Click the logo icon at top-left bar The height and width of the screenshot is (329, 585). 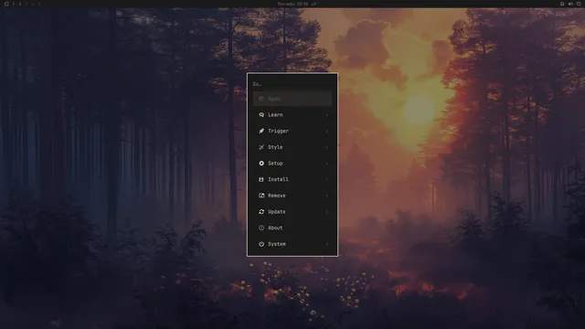(x=6, y=4)
